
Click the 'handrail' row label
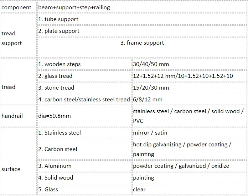(13, 116)
